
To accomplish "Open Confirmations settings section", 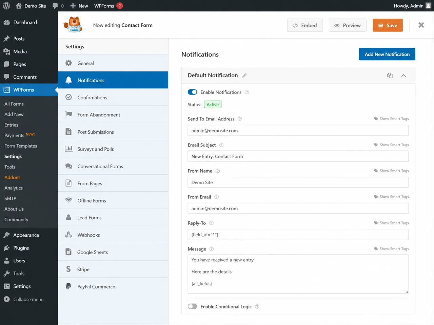I will pos(113,97).
